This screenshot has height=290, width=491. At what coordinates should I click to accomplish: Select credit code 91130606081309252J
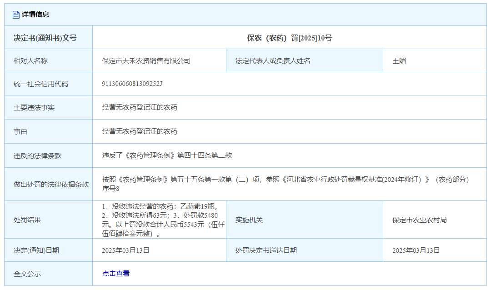pyautogui.click(x=132, y=84)
